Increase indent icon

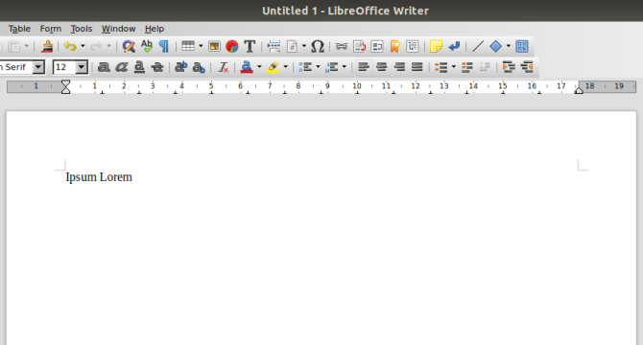(x=509, y=67)
